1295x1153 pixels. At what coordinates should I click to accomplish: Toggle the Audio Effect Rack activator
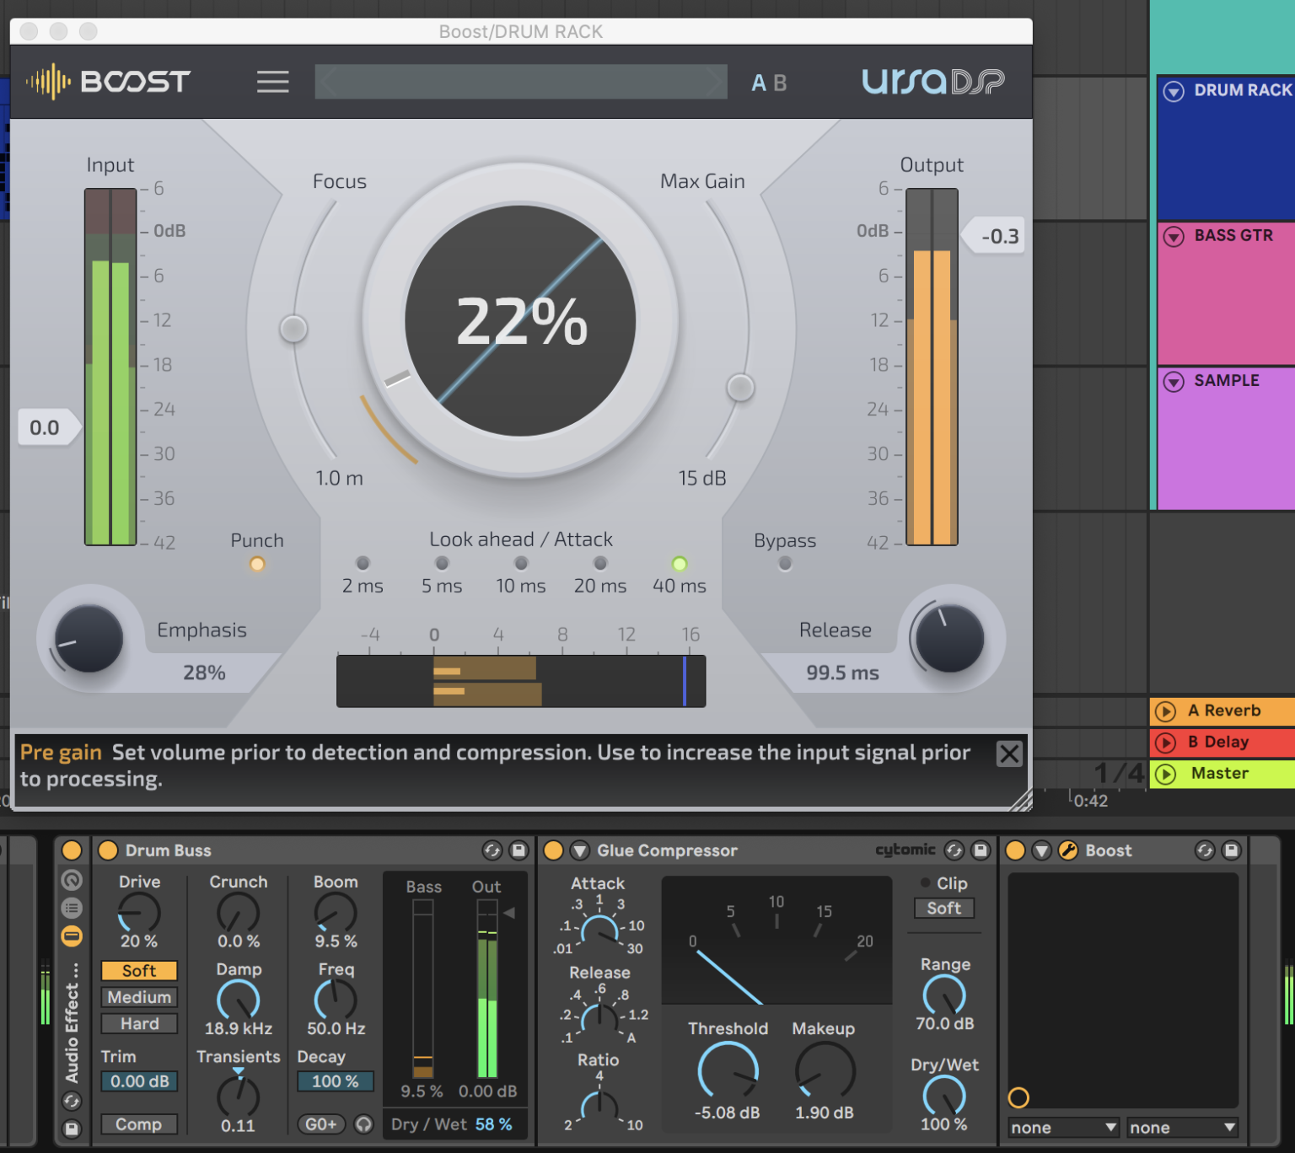(x=72, y=850)
